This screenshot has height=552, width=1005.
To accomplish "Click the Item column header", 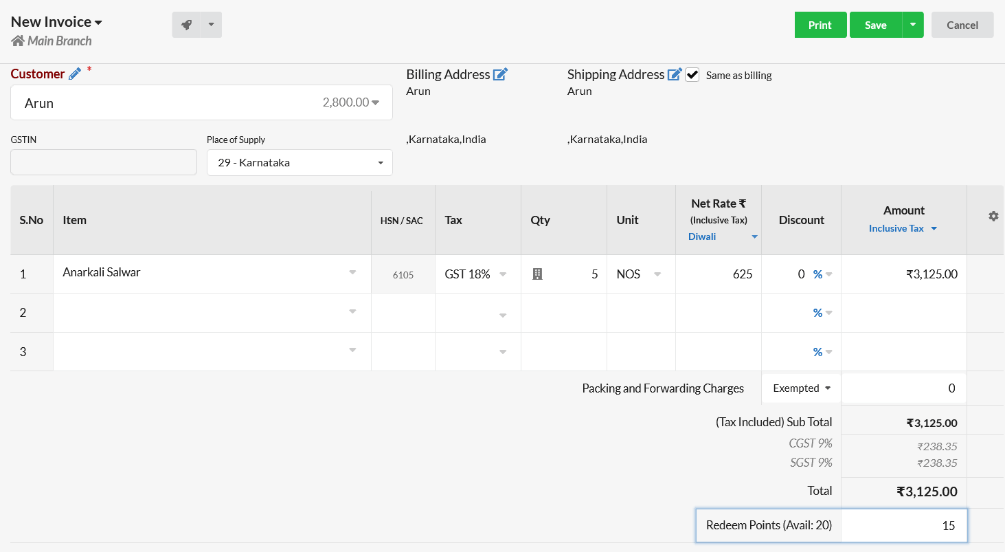I will (x=74, y=220).
